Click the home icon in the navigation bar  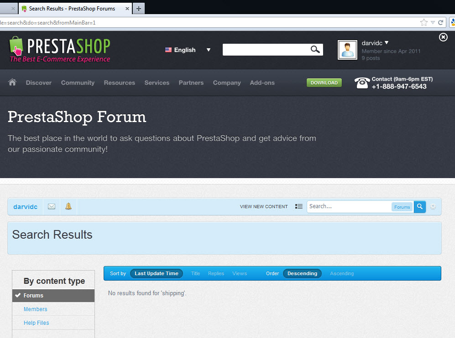point(12,82)
